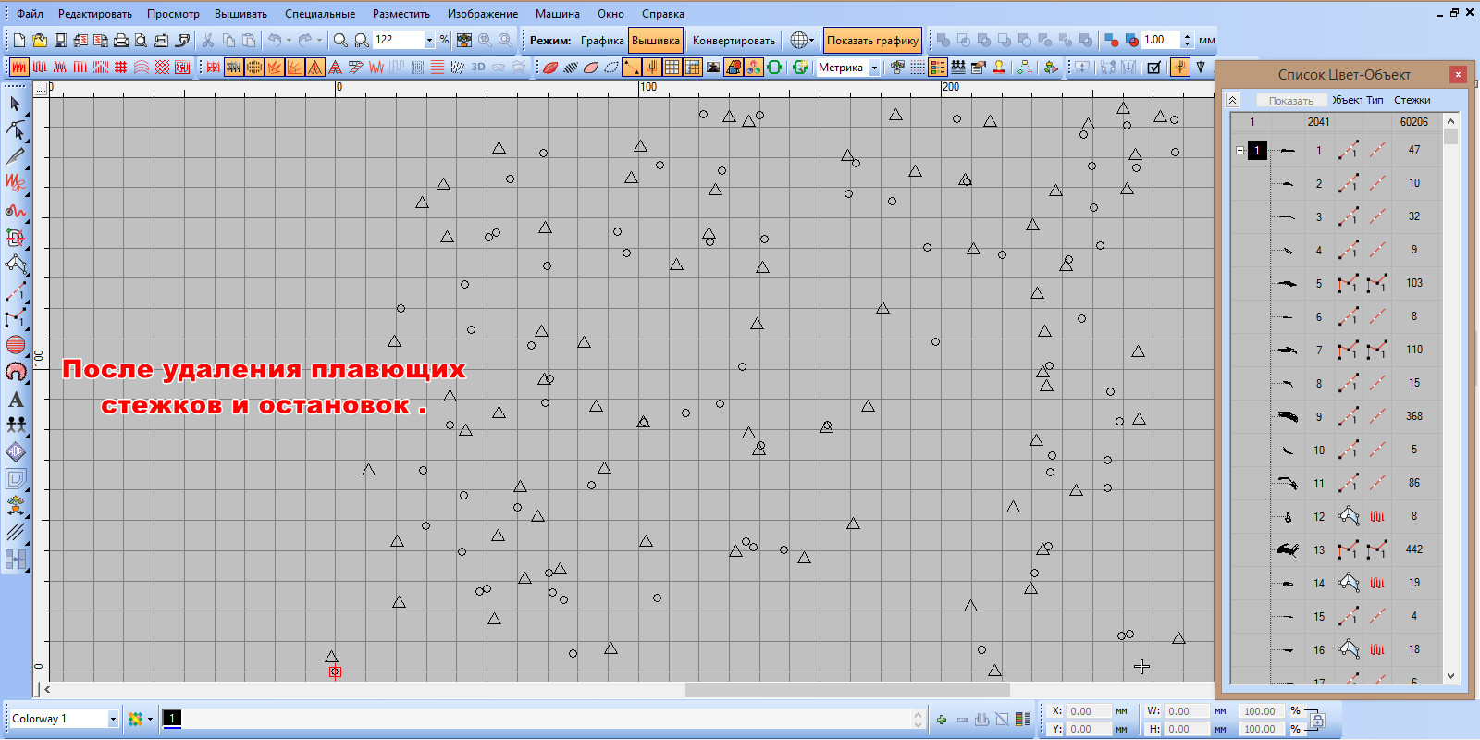Click the red striped lines effect icon
The image size is (1480, 740).
(x=438, y=67)
